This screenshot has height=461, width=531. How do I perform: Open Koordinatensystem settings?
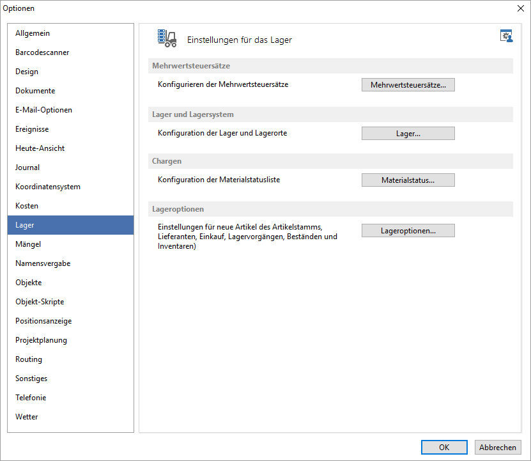(x=70, y=187)
